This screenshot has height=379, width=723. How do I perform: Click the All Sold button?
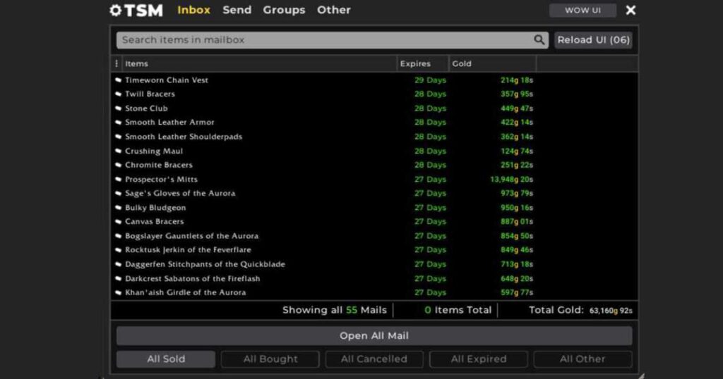click(x=166, y=359)
